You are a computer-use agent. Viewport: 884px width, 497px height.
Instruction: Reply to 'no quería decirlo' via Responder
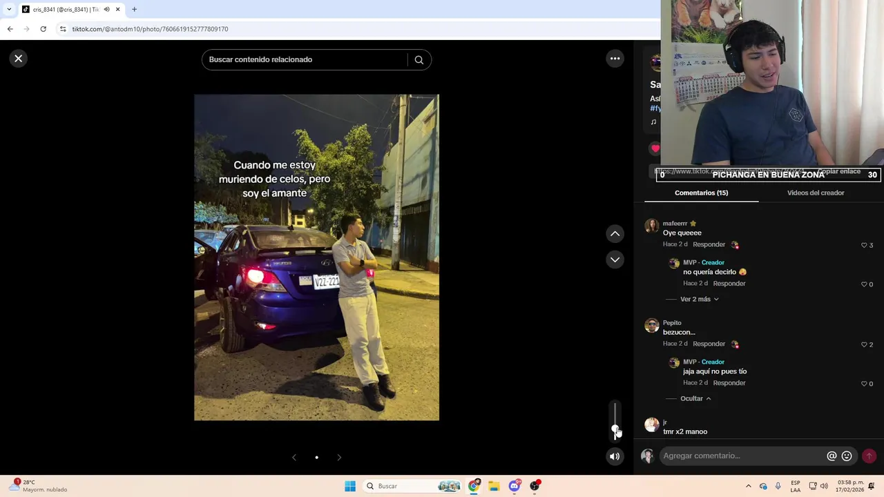729,284
